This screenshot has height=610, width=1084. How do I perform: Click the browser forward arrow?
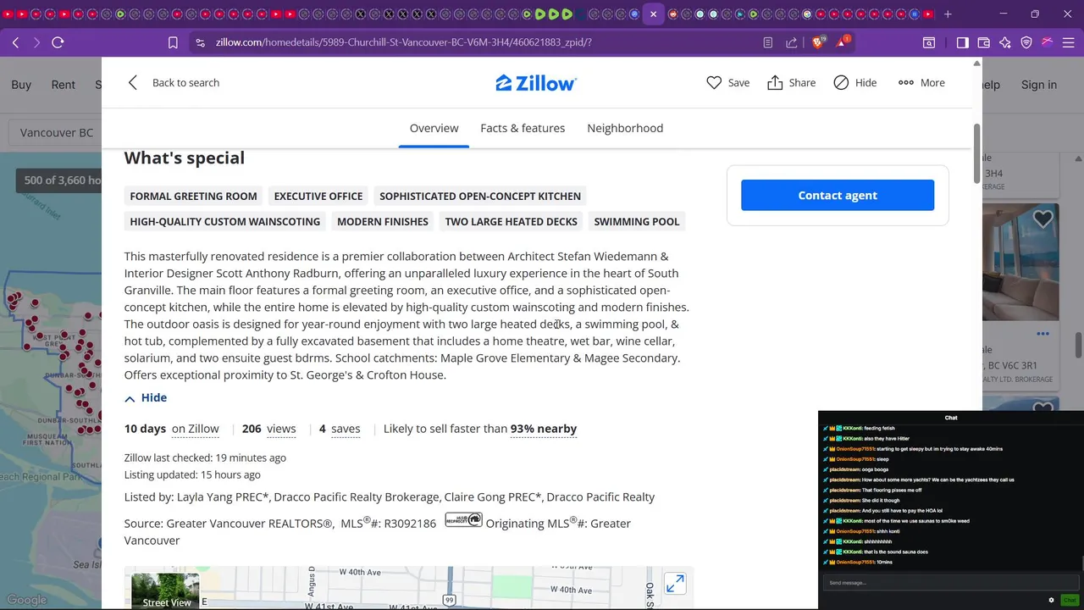(36, 42)
